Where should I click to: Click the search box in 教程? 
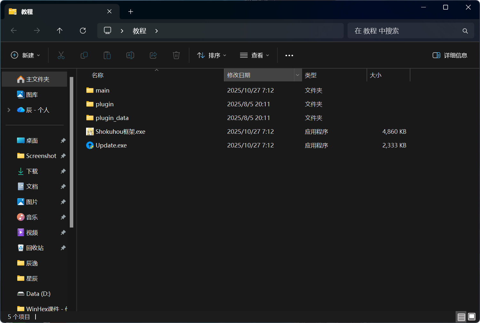pos(406,31)
